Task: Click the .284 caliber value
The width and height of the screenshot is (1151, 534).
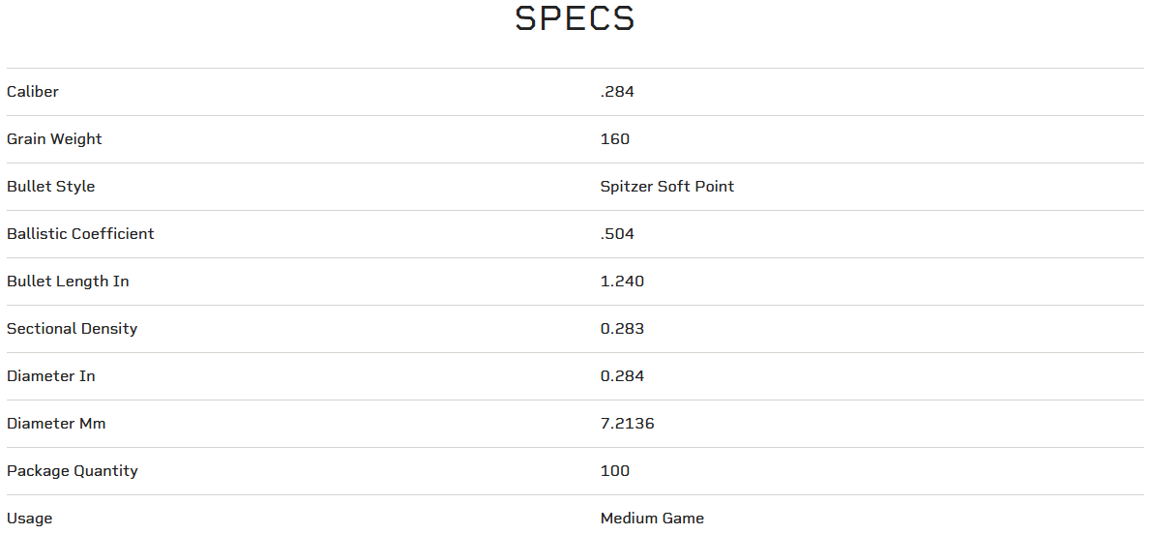Action: [x=617, y=92]
